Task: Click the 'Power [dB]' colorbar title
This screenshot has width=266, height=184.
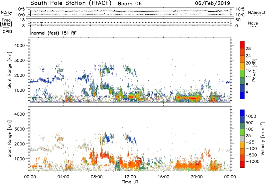Action: point(254,70)
